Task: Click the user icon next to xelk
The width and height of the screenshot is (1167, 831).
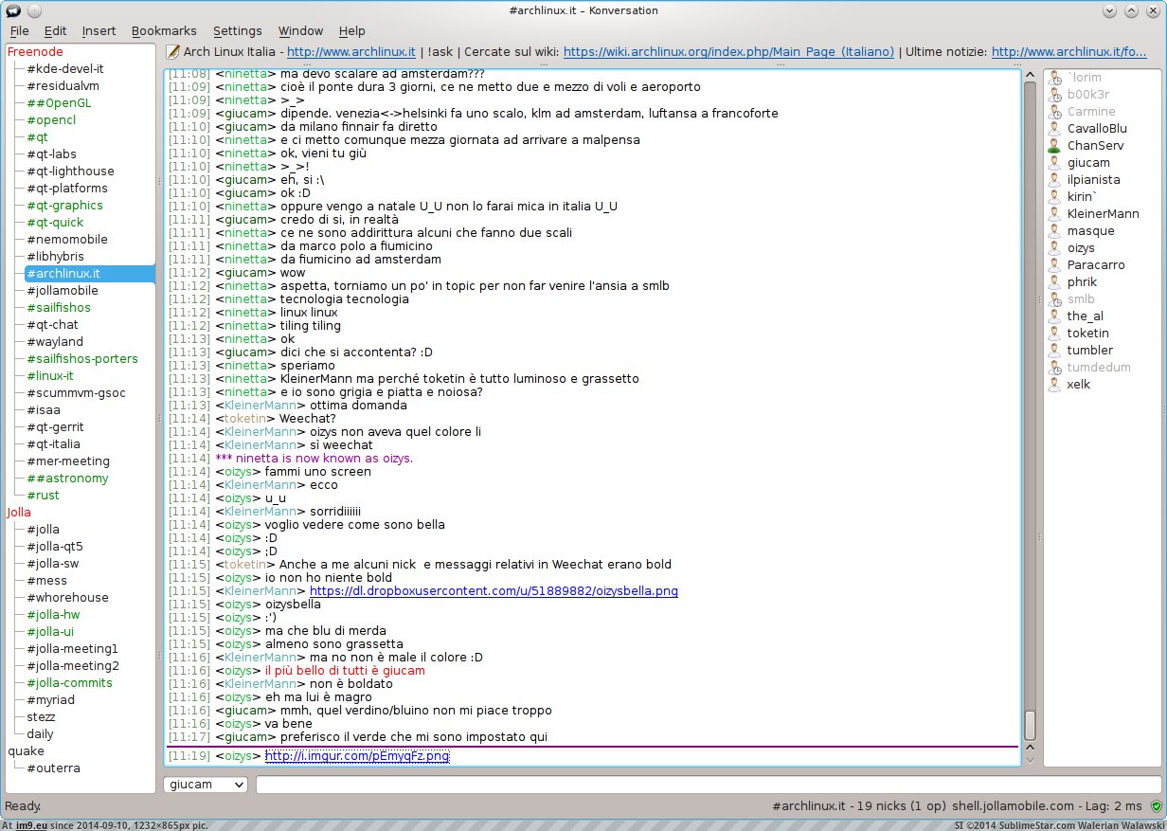Action: coord(1054,385)
